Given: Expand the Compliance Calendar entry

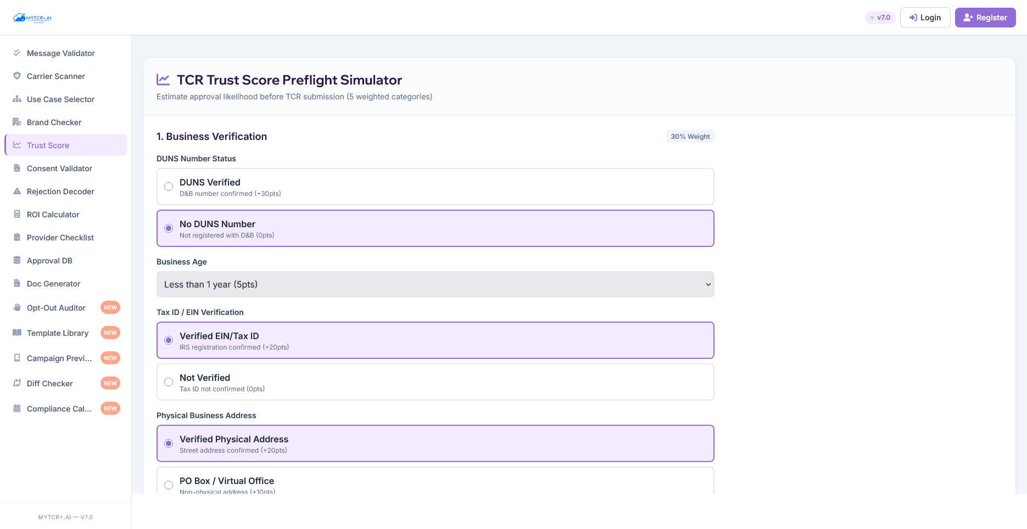Looking at the screenshot, I should coord(59,408).
